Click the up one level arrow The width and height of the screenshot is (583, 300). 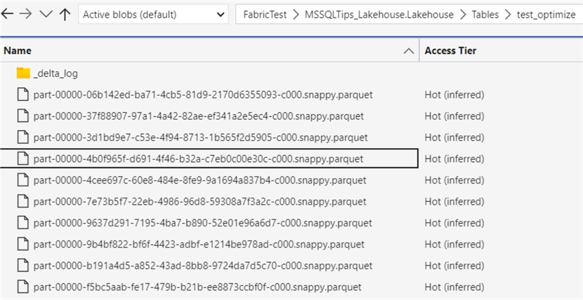pos(65,14)
